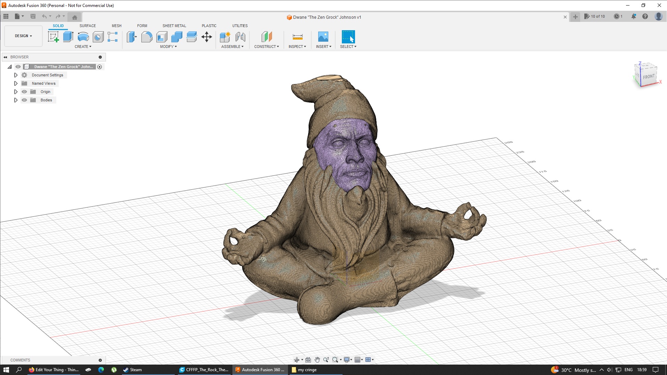
Task: Toggle visibility of the Bodies folder
Action: [x=24, y=100]
